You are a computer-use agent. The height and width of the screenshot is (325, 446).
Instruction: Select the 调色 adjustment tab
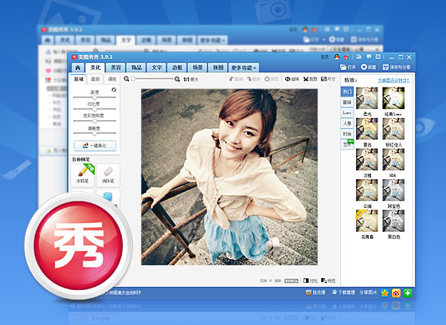[112, 79]
